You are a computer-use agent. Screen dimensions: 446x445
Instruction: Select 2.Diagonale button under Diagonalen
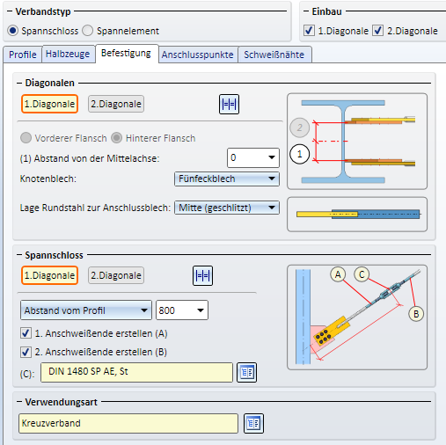(116, 104)
